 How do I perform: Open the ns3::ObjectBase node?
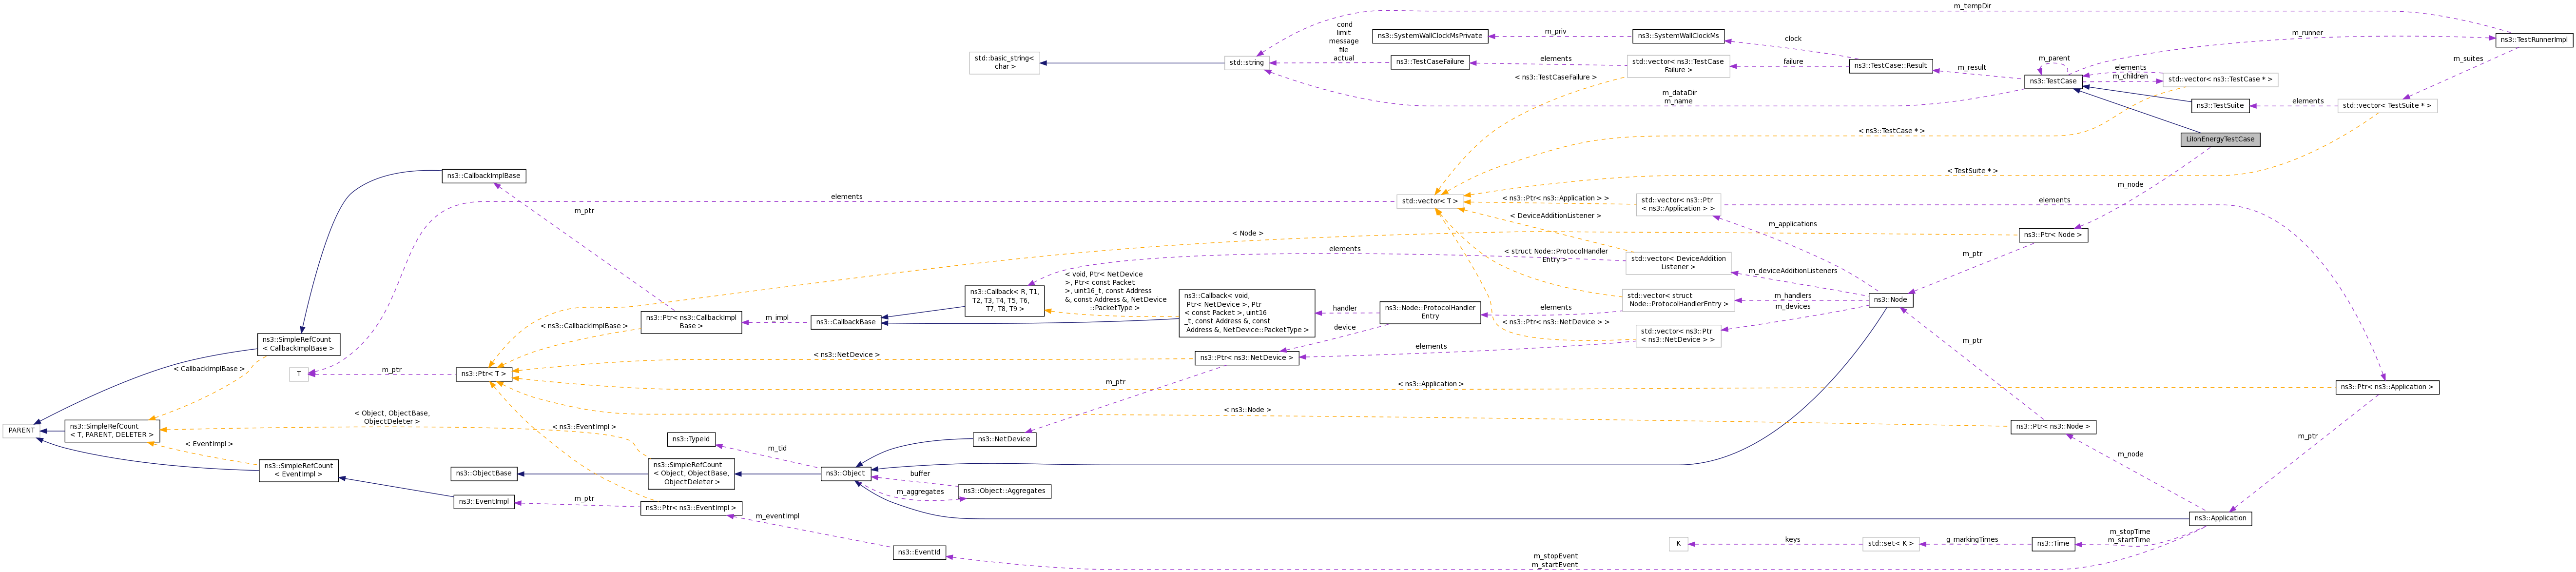click(484, 474)
